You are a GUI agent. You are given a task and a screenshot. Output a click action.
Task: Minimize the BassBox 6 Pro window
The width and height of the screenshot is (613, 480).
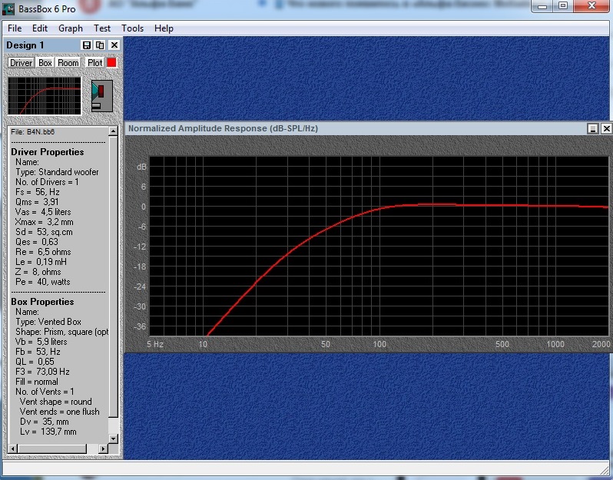[542, 6]
